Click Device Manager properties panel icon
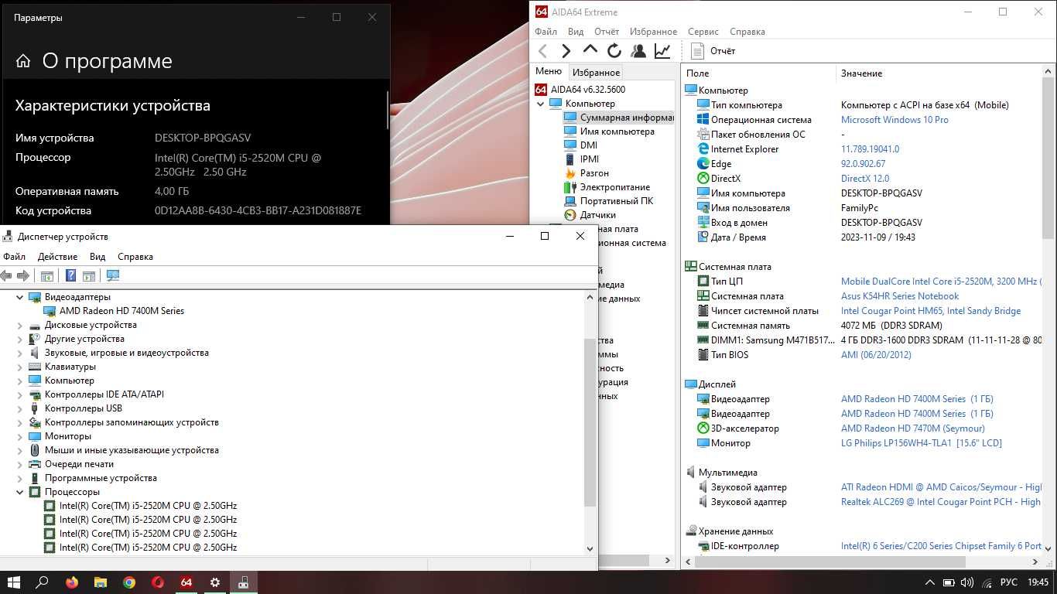Viewport: 1057px width, 594px height. click(89, 275)
